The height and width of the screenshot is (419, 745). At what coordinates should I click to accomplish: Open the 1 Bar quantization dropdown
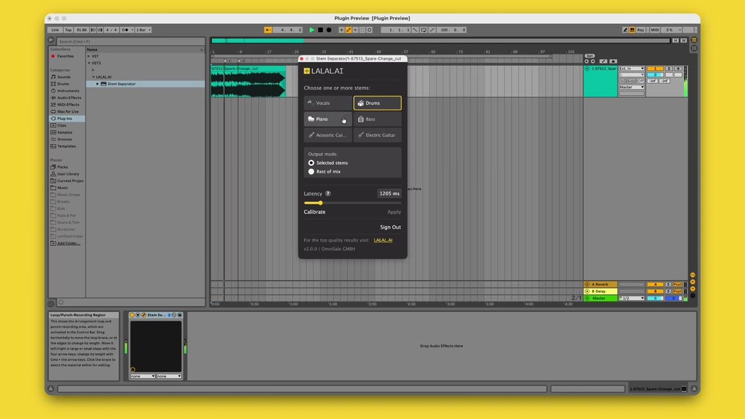pos(143,30)
